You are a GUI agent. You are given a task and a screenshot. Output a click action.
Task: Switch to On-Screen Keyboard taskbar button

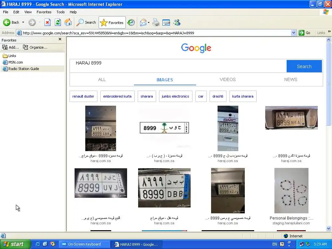pos(84,244)
